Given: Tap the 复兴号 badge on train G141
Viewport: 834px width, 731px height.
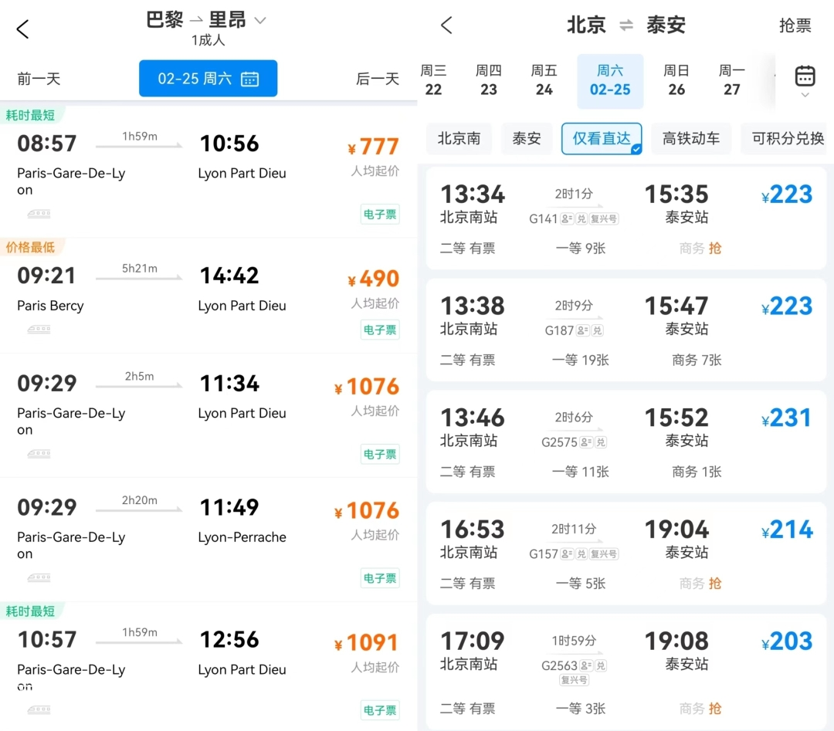Looking at the screenshot, I should (x=604, y=218).
